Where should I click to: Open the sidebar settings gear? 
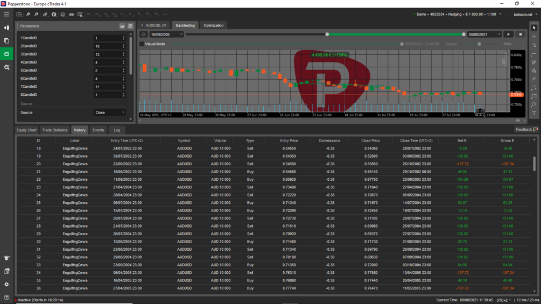(x=6, y=284)
